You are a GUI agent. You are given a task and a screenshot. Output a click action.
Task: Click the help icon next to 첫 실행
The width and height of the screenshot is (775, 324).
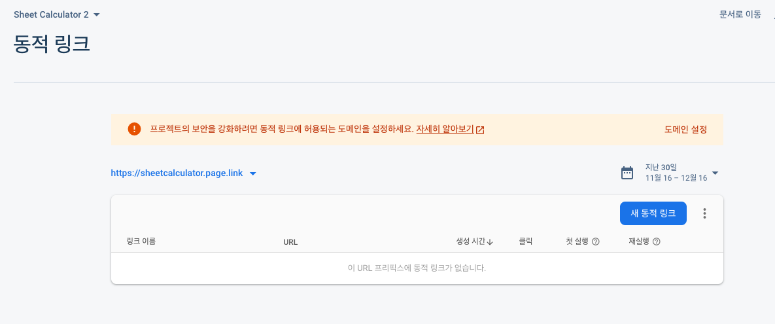tap(596, 242)
